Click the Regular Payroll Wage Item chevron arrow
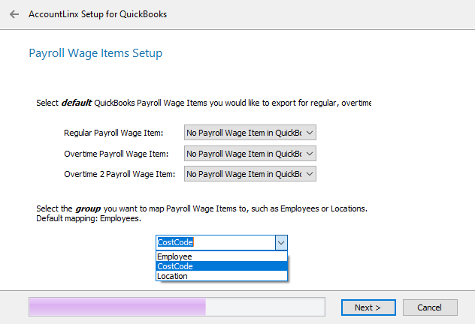475x324 pixels. tap(310, 133)
